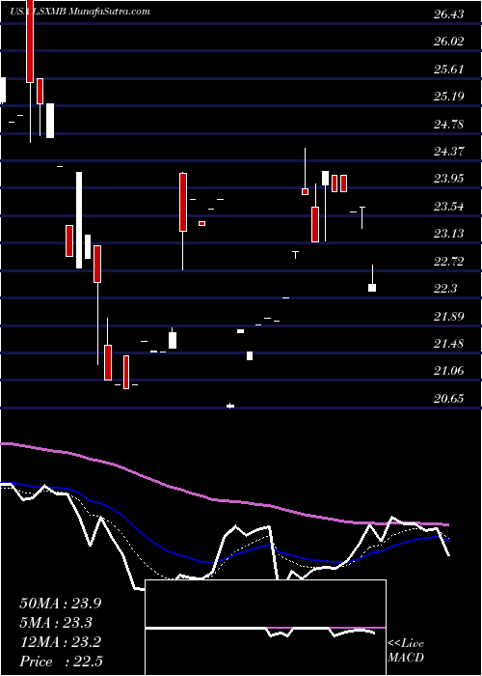The image size is (482, 676).
Task: Click the last white candlestick near 22.3
Action: pyautogui.click(x=372, y=288)
